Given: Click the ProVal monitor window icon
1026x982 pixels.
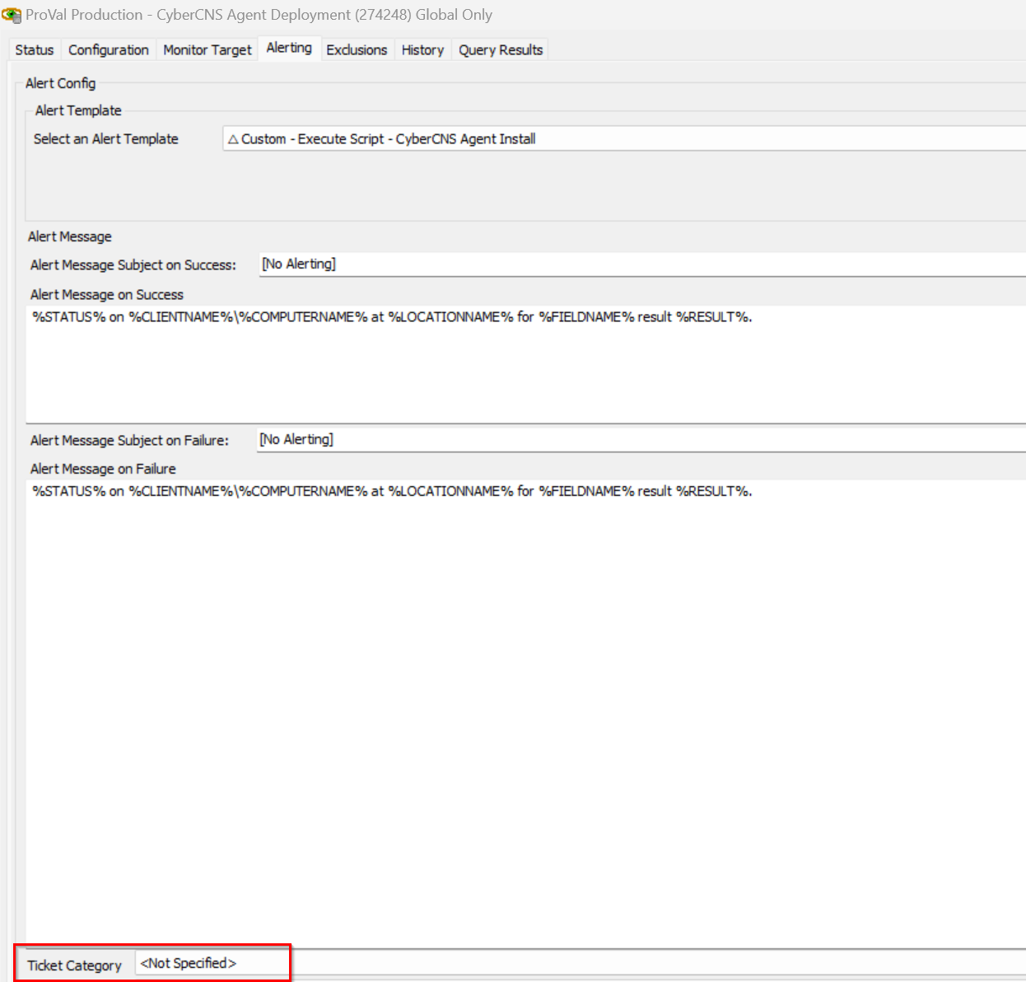Looking at the screenshot, I should pyautogui.click(x=12, y=15).
